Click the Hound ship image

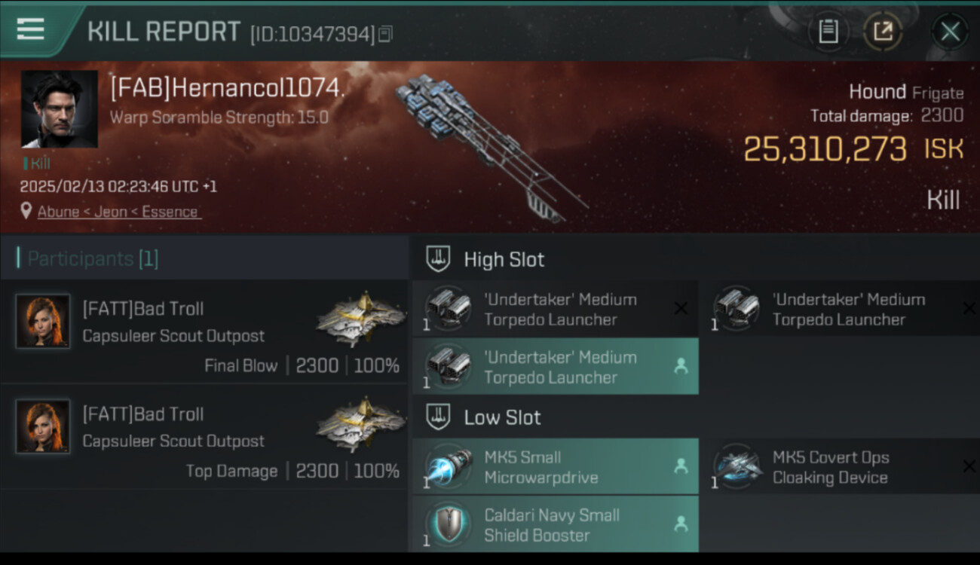tap(490, 147)
